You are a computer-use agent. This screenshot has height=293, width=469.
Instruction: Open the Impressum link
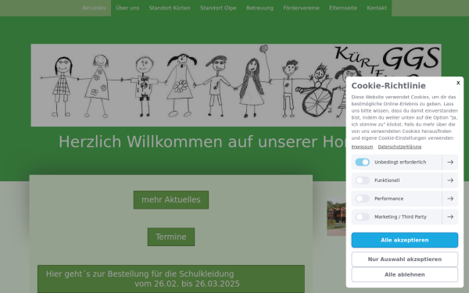pyautogui.click(x=362, y=147)
